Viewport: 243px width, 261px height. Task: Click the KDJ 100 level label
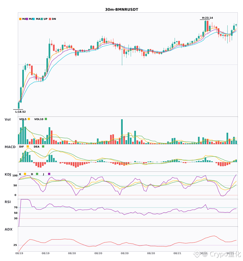pos(15,176)
